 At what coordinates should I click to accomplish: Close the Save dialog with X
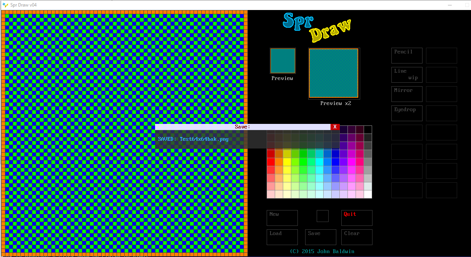coord(335,127)
